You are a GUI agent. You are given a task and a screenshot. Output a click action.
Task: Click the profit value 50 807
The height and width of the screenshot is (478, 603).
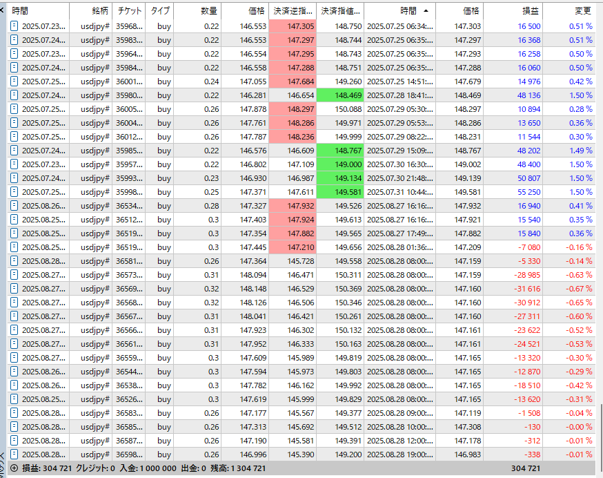point(528,178)
